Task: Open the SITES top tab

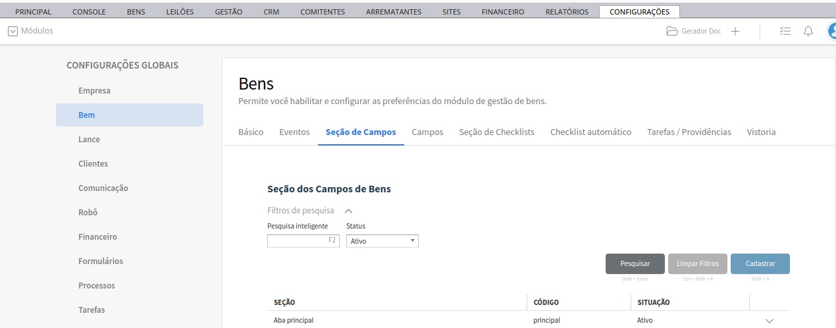Action: click(452, 12)
